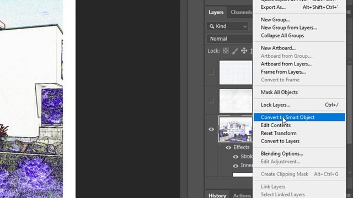Screen dimensions: 353x198
Task: Select the top white layer thumbnail
Action: coord(236,72)
